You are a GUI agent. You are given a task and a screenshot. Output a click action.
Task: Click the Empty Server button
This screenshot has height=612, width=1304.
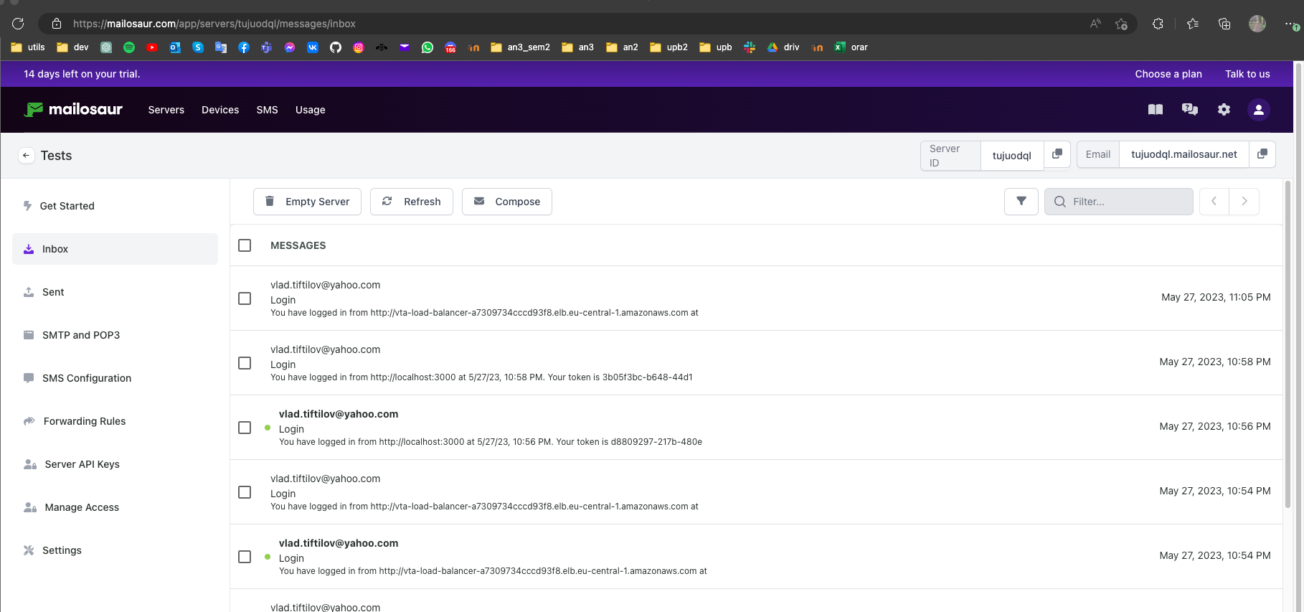click(307, 202)
